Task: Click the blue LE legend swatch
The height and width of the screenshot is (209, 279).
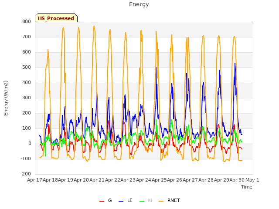Action: click(121, 201)
